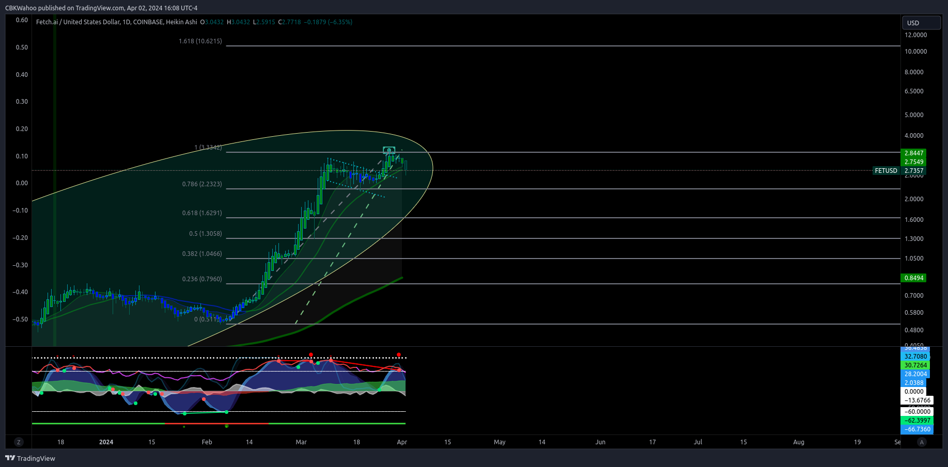Image resolution: width=948 pixels, height=467 pixels.
Task: Click the 28.2004 indicator value label
Action: (915, 374)
